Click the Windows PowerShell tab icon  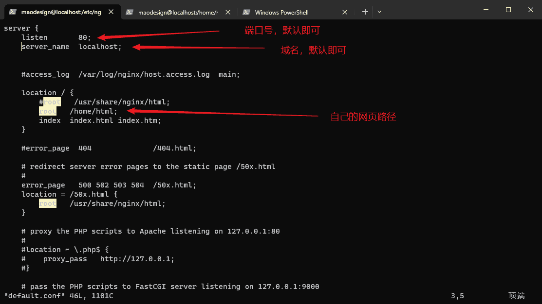(x=246, y=12)
